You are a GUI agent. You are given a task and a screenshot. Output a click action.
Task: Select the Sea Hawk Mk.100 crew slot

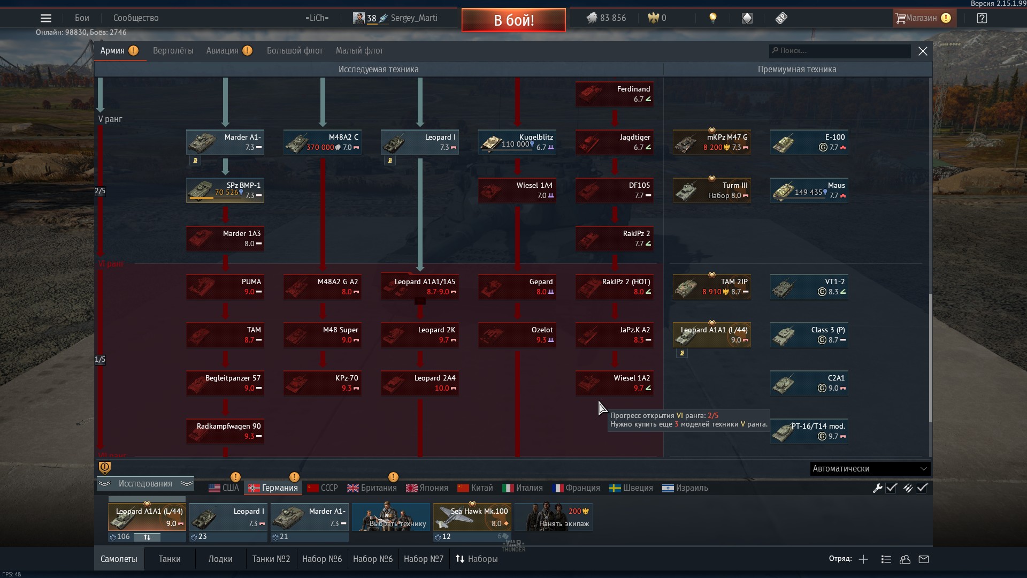(472, 517)
